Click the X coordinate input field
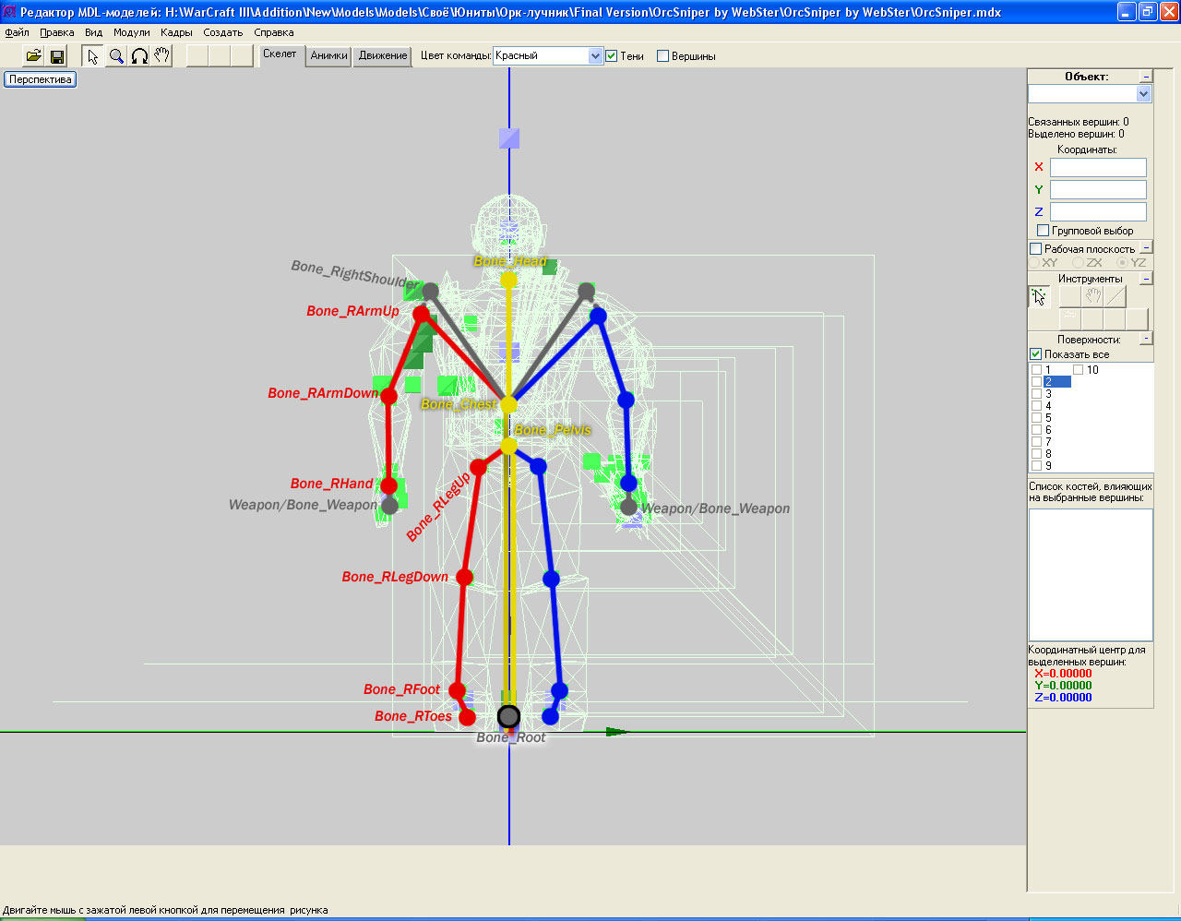1181x921 pixels. (x=1098, y=167)
